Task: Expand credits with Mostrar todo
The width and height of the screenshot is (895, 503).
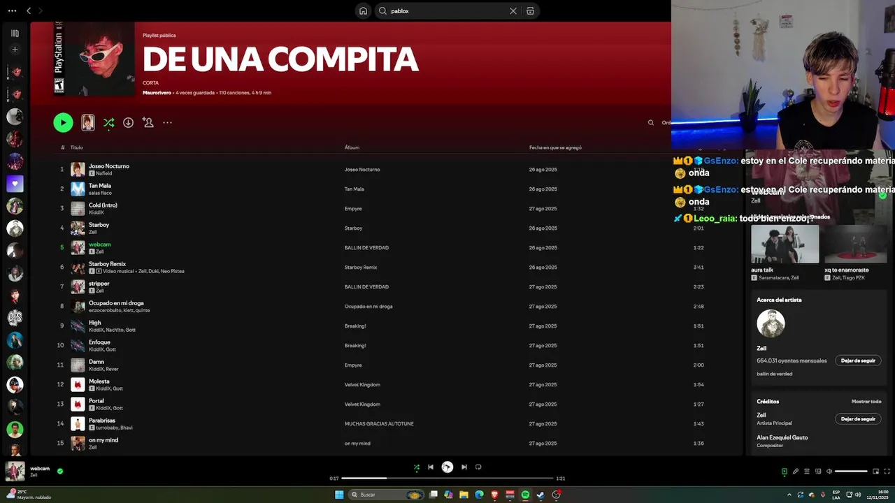Action: 866,402
